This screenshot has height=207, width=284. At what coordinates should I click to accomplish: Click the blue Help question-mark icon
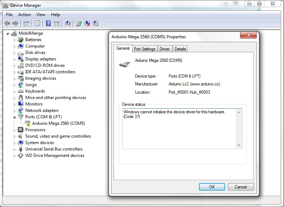[x=48, y=23]
